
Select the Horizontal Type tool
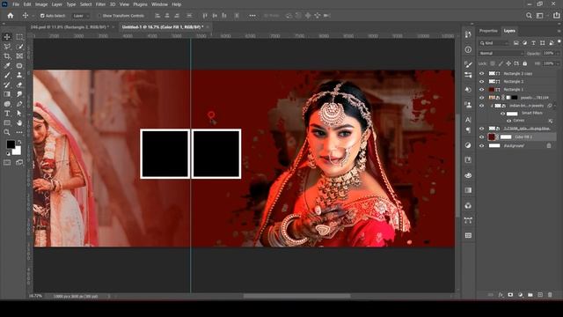pos(7,114)
